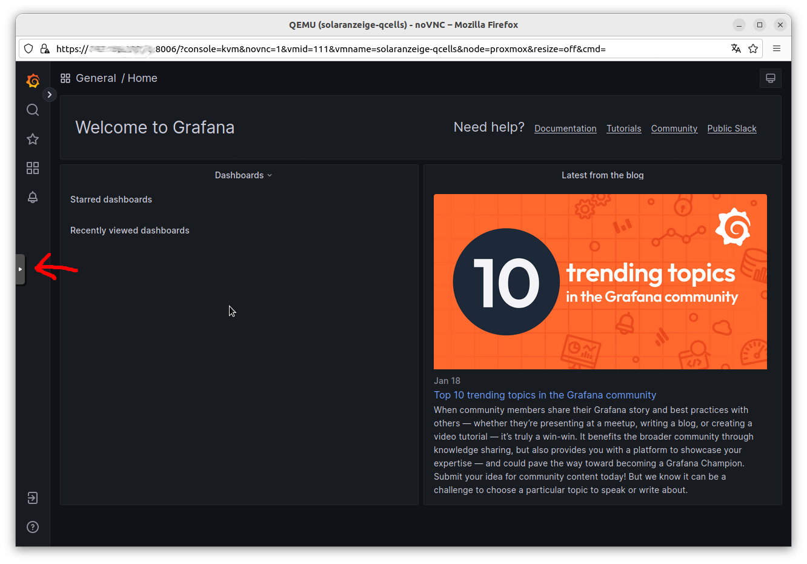This screenshot has width=807, height=564.
Task: Click the trending topics blog image
Action: click(x=600, y=281)
